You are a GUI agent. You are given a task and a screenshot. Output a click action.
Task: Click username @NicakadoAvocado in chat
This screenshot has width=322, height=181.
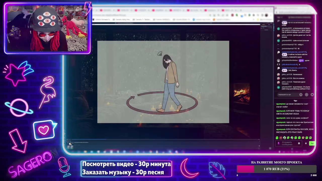click(289, 65)
